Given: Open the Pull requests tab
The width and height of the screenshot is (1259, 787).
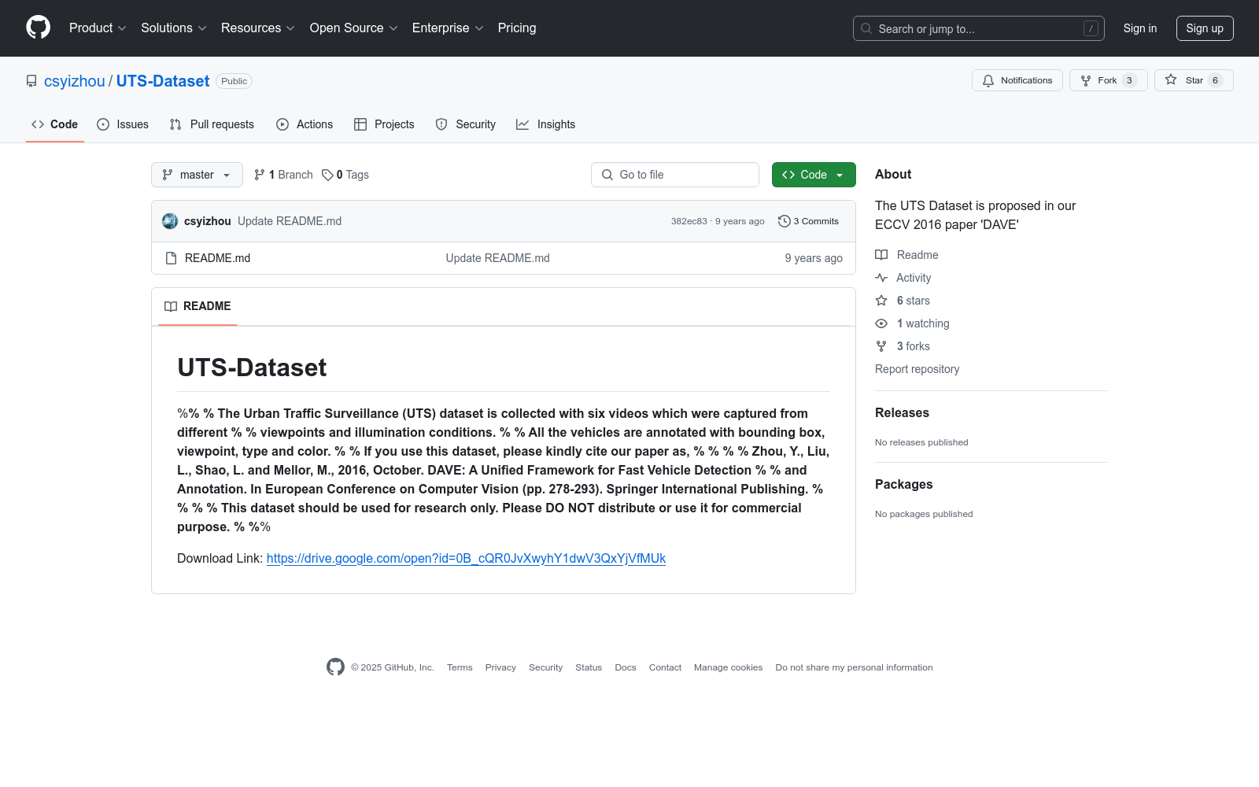Looking at the screenshot, I should coord(212,124).
